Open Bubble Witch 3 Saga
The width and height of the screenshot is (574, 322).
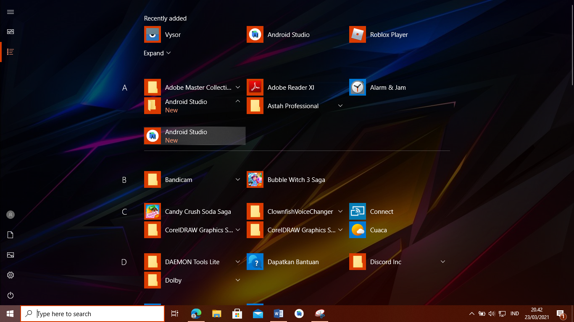[x=297, y=179]
